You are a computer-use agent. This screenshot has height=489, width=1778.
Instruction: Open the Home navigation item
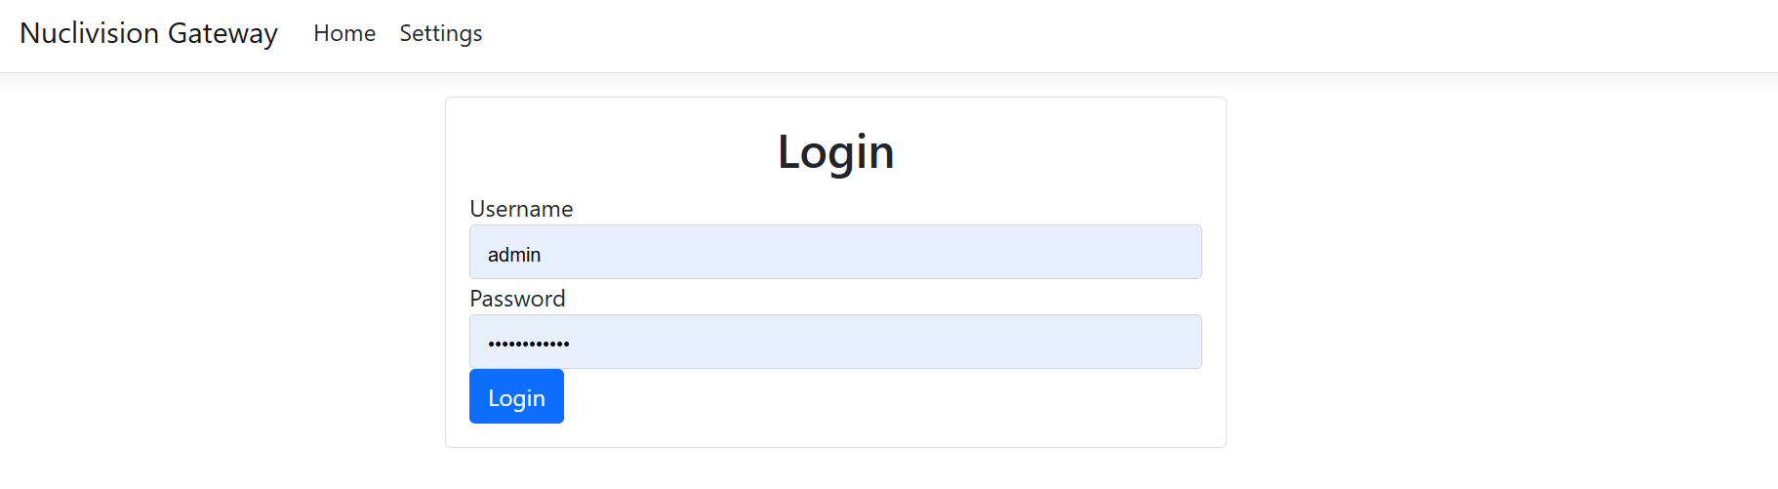tap(344, 33)
